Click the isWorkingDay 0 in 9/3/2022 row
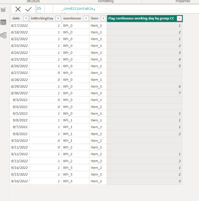Screen dimensions: 199x201 [x=45, y=100]
